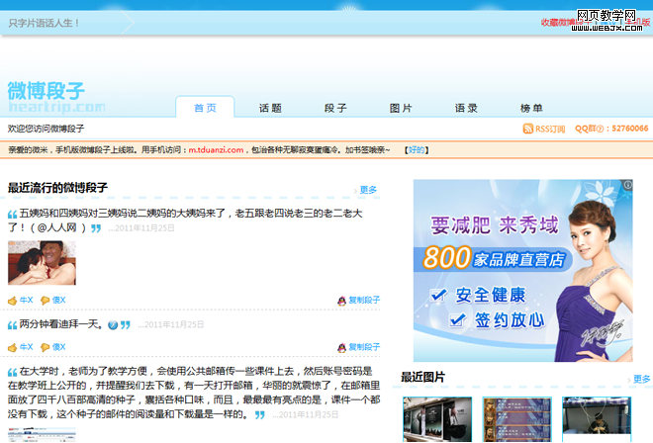
Task: Click the RSS订阅 feed icon
Action: point(528,129)
